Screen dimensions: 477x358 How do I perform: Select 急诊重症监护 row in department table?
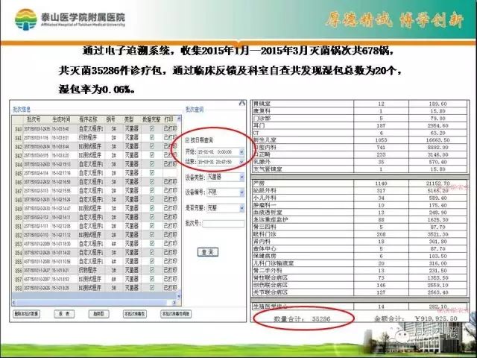point(359,219)
